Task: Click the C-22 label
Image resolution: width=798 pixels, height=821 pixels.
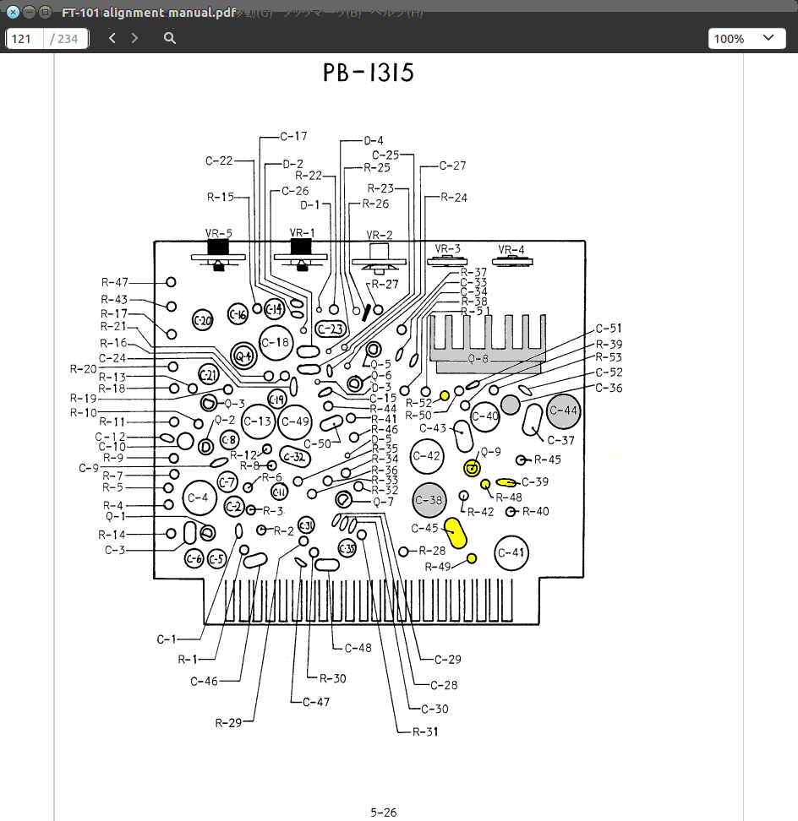Action: coord(219,160)
